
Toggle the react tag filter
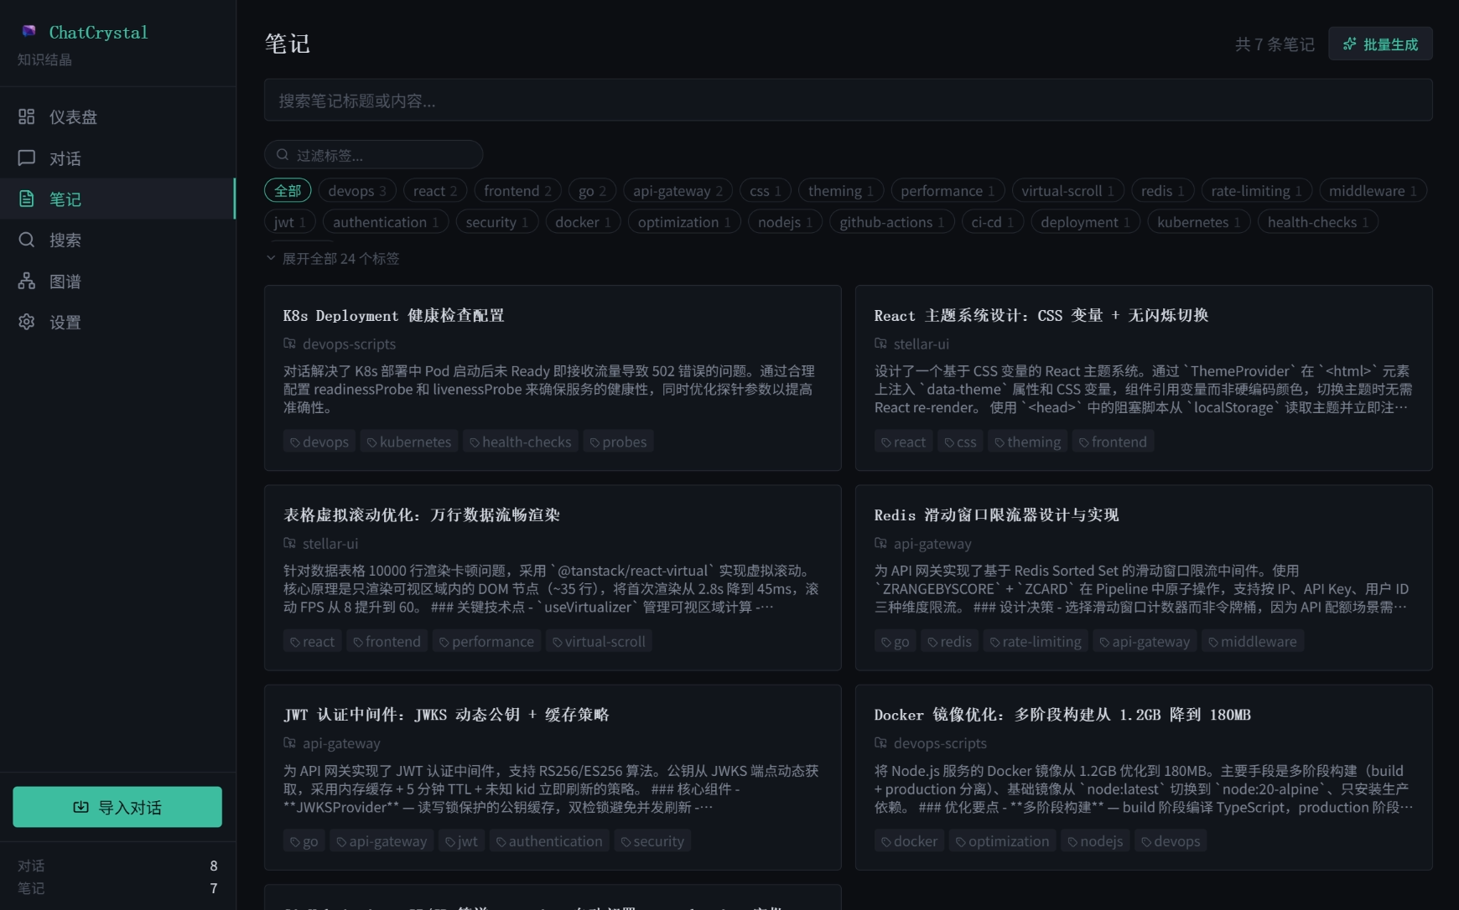click(434, 190)
